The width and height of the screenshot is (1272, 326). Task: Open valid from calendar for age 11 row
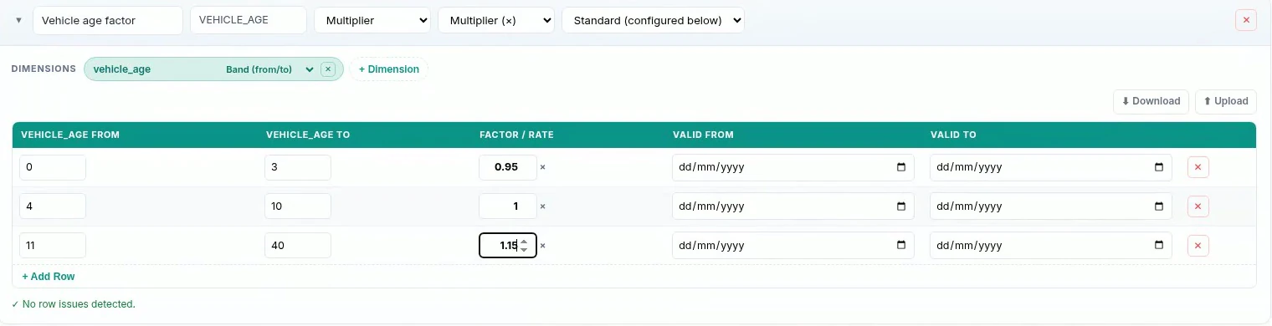coord(901,246)
